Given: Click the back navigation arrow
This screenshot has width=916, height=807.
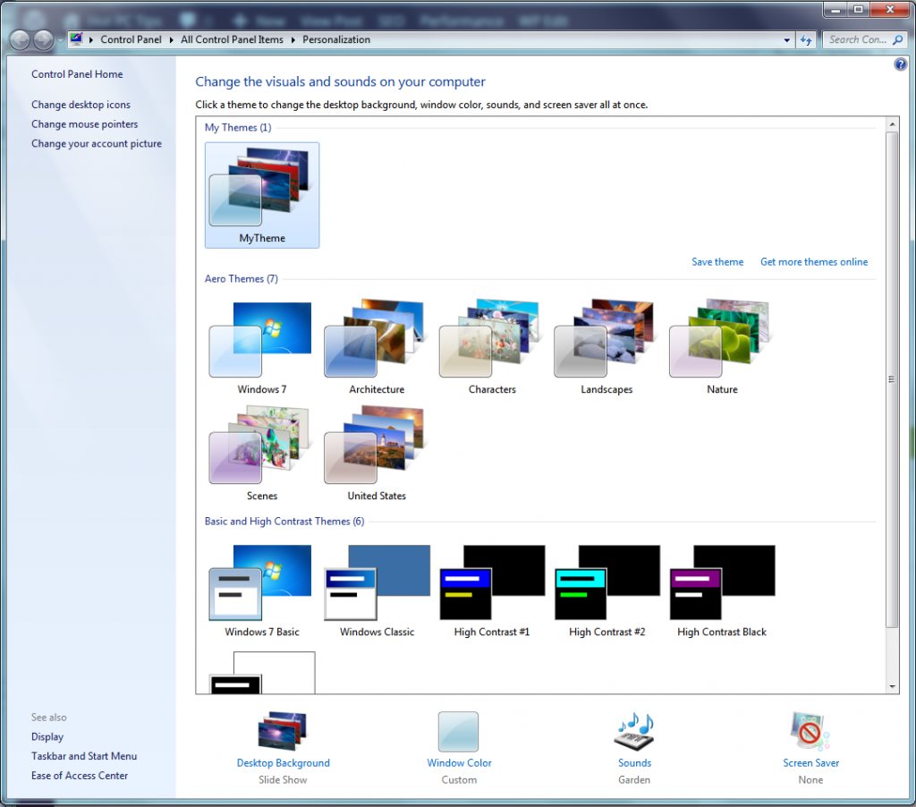Looking at the screenshot, I should pos(21,39).
